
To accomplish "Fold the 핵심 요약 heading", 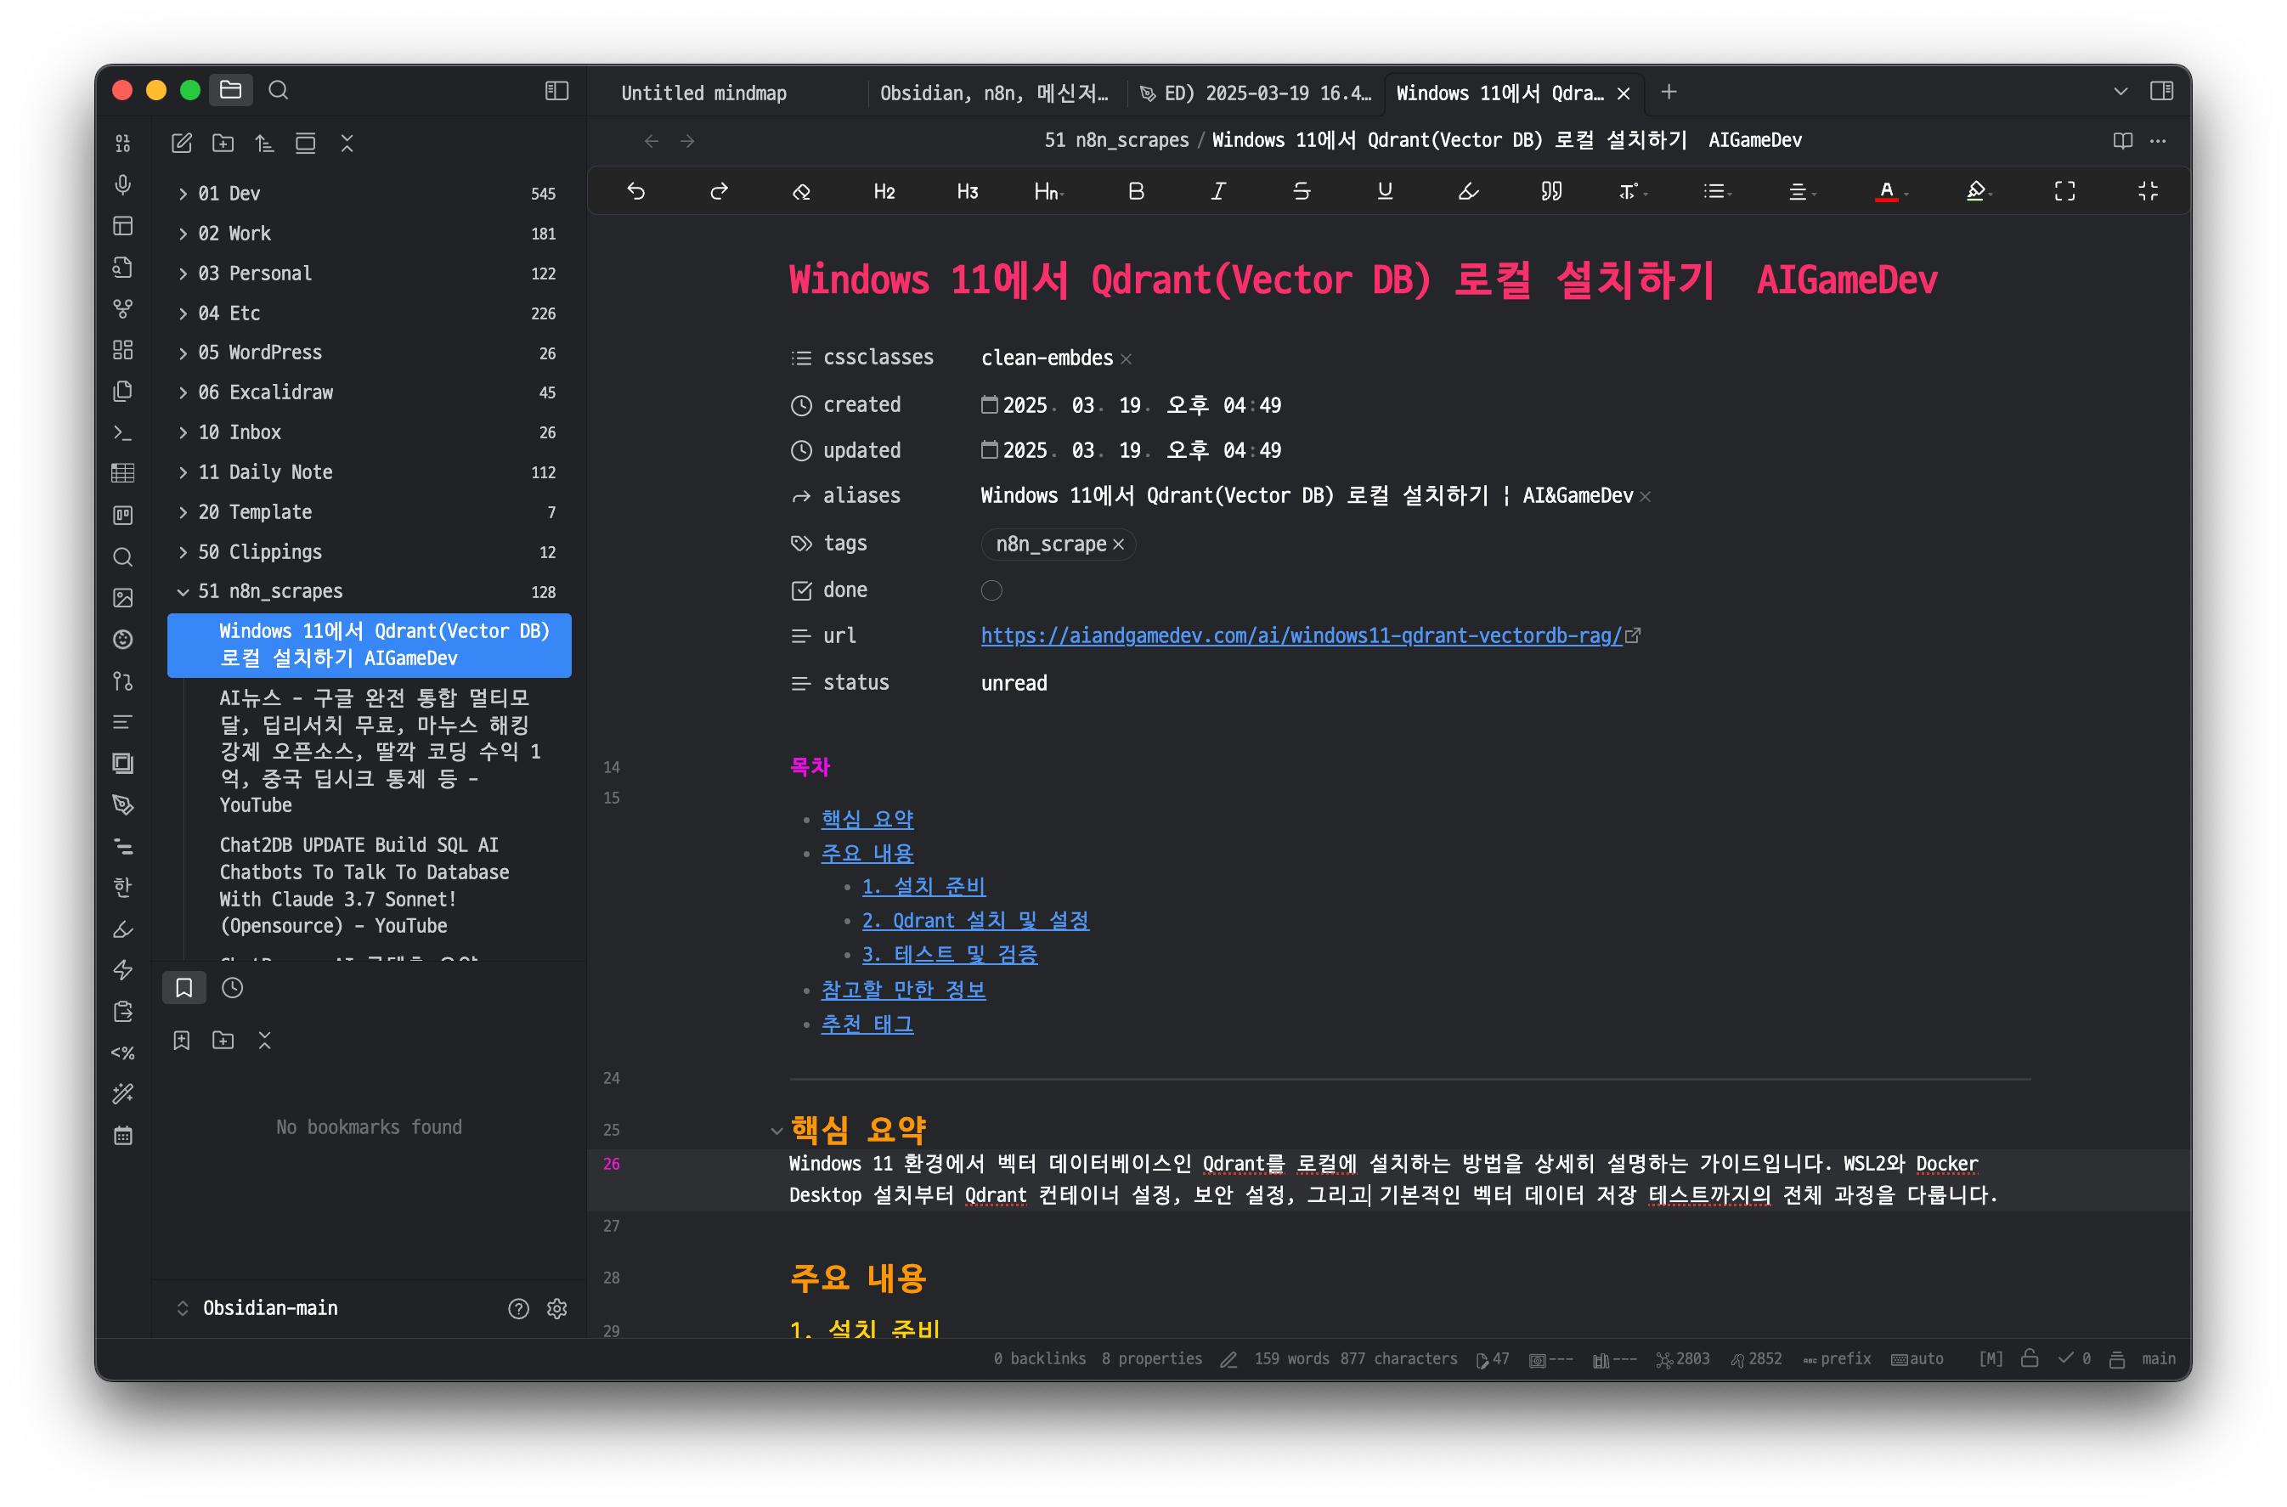I will (776, 1130).
